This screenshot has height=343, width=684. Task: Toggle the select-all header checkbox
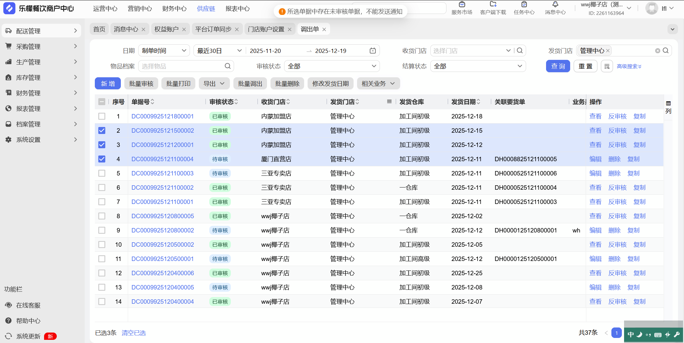pos(102,102)
